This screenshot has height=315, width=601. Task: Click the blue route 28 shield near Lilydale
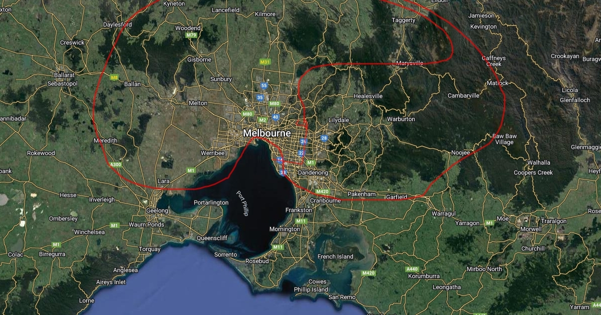(324, 138)
